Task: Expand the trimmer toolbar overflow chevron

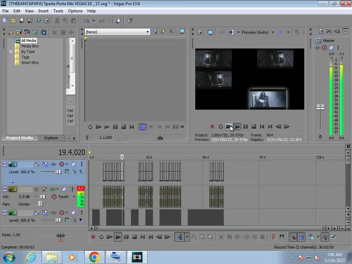Action: click(182, 127)
